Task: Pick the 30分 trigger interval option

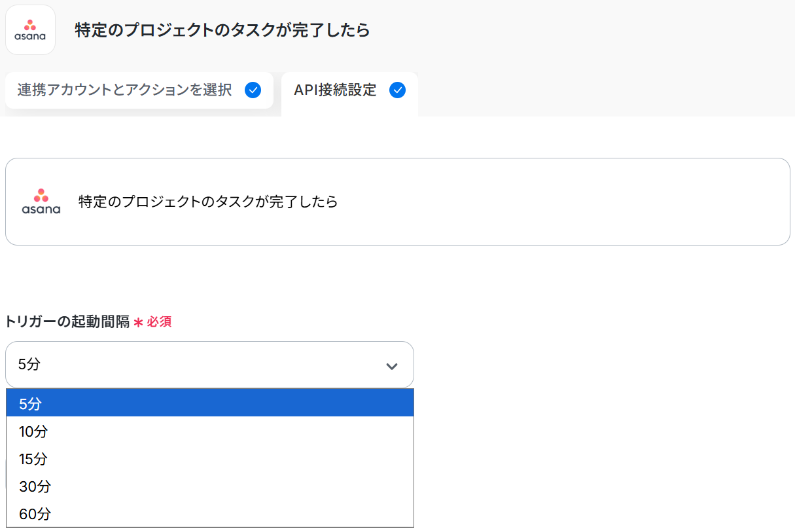Action: click(x=209, y=486)
